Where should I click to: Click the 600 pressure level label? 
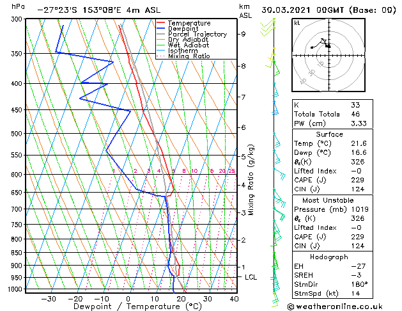click(18, 175)
